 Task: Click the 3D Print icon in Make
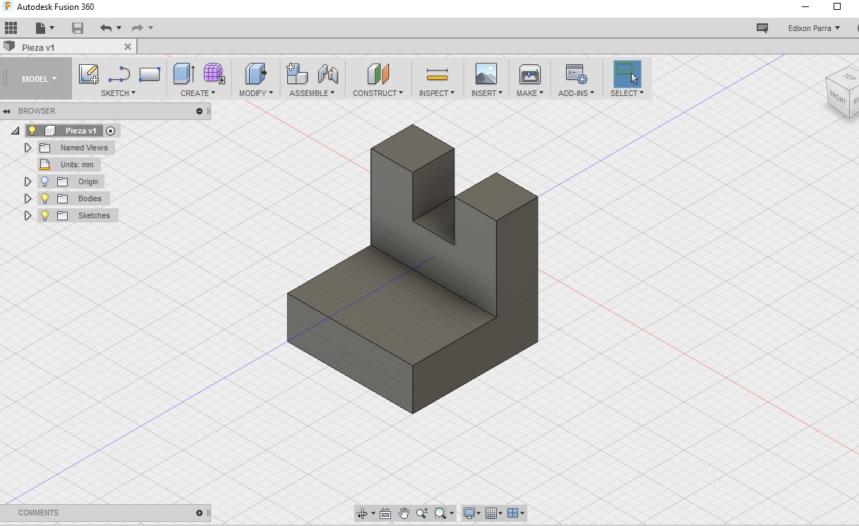(x=529, y=74)
